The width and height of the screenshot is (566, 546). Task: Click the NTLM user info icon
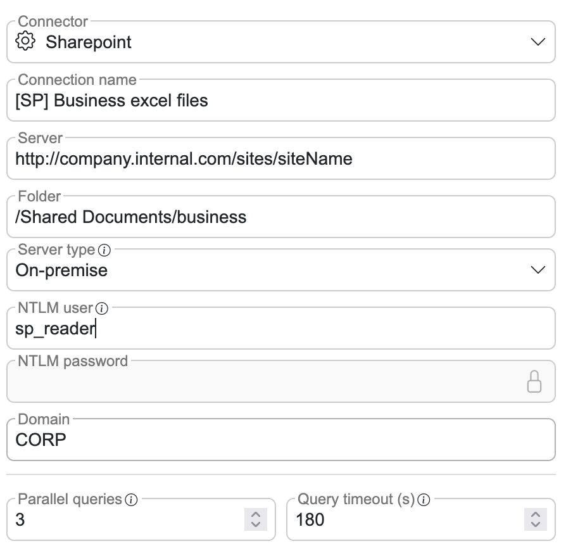tap(101, 308)
